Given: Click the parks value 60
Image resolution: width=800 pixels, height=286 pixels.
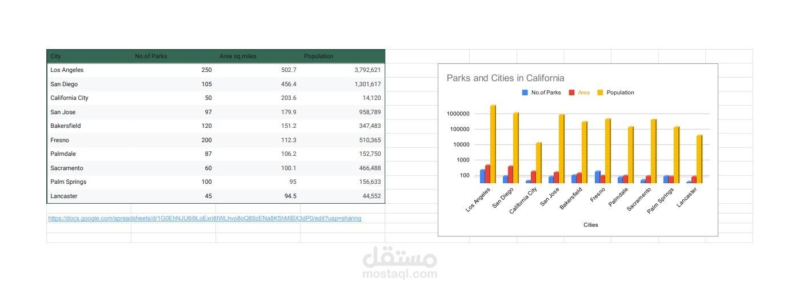Looking at the screenshot, I should coord(208,168).
